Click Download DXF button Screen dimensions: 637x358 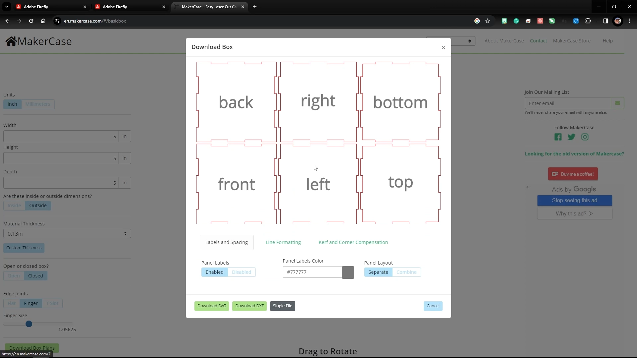click(249, 306)
